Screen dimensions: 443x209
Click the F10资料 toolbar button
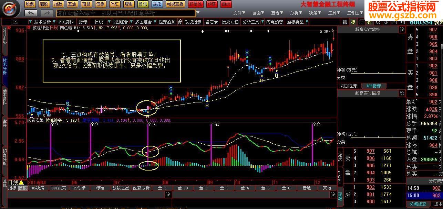pos(66,22)
